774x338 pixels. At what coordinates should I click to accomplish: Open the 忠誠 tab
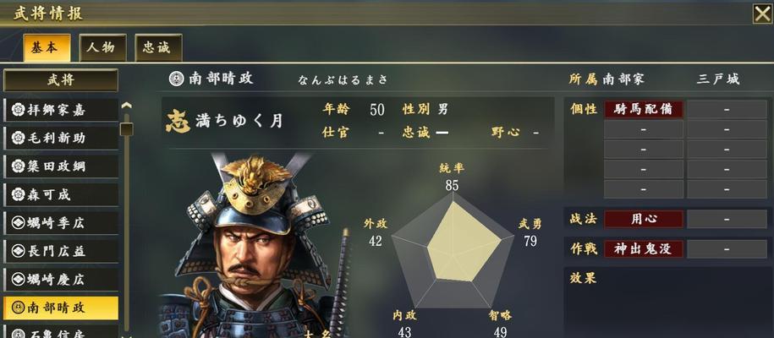click(158, 47)
